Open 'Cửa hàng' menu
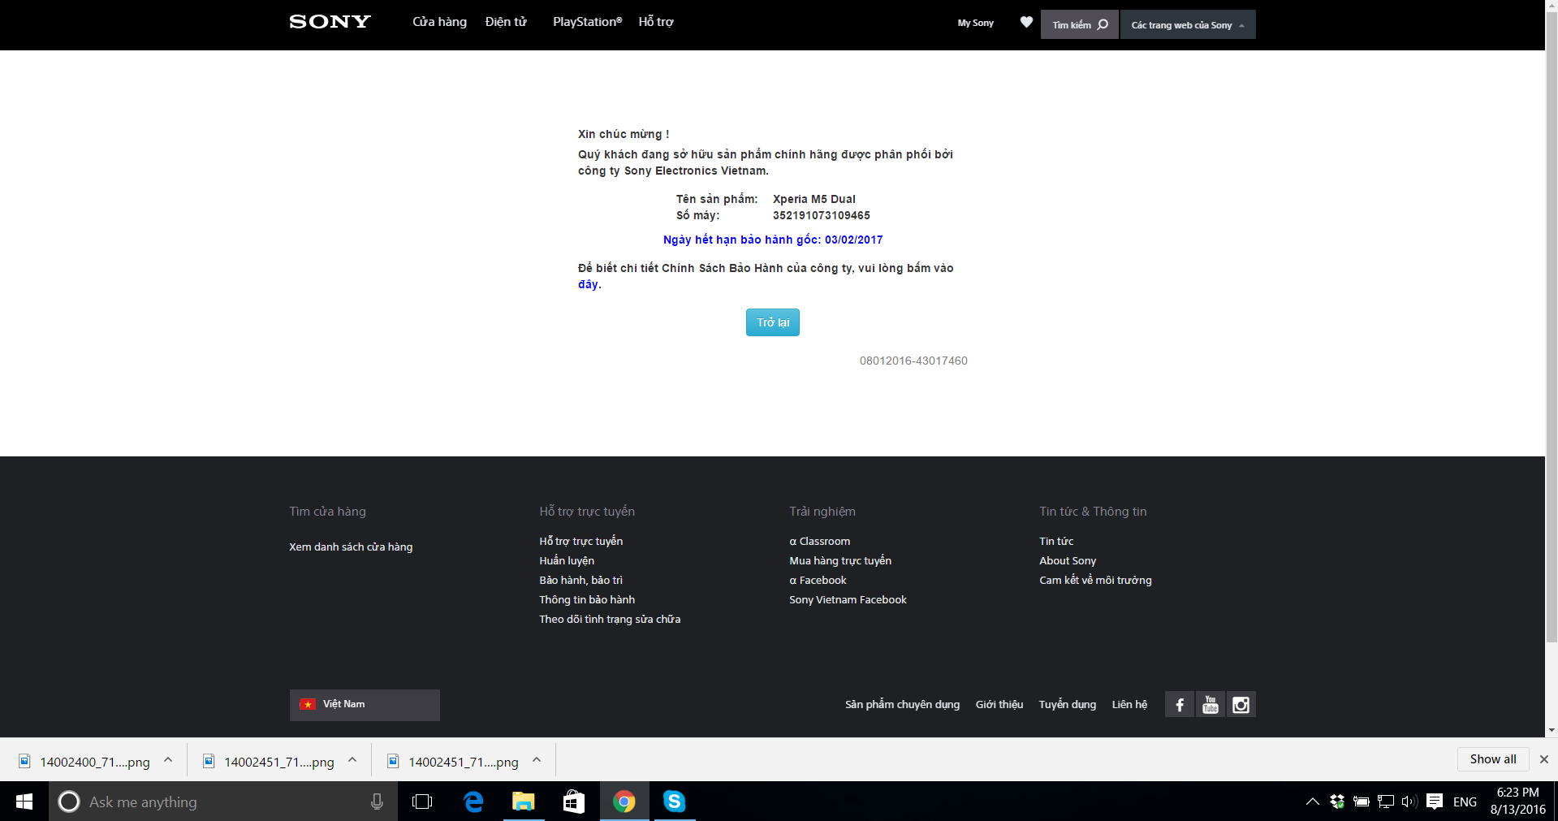This screenshot has height=821, width=1558. 439,22
